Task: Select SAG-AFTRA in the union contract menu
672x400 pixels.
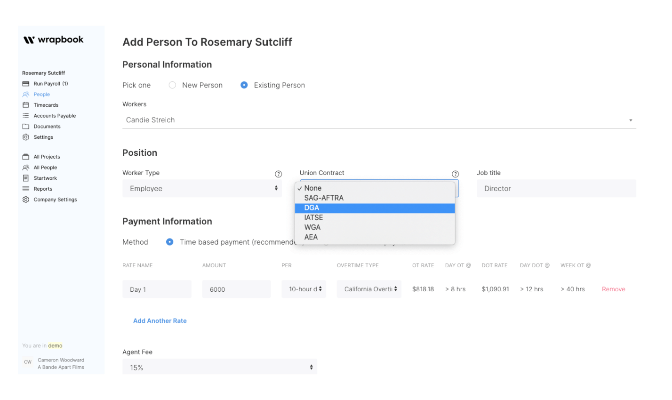Action: [x=375, y=198]
